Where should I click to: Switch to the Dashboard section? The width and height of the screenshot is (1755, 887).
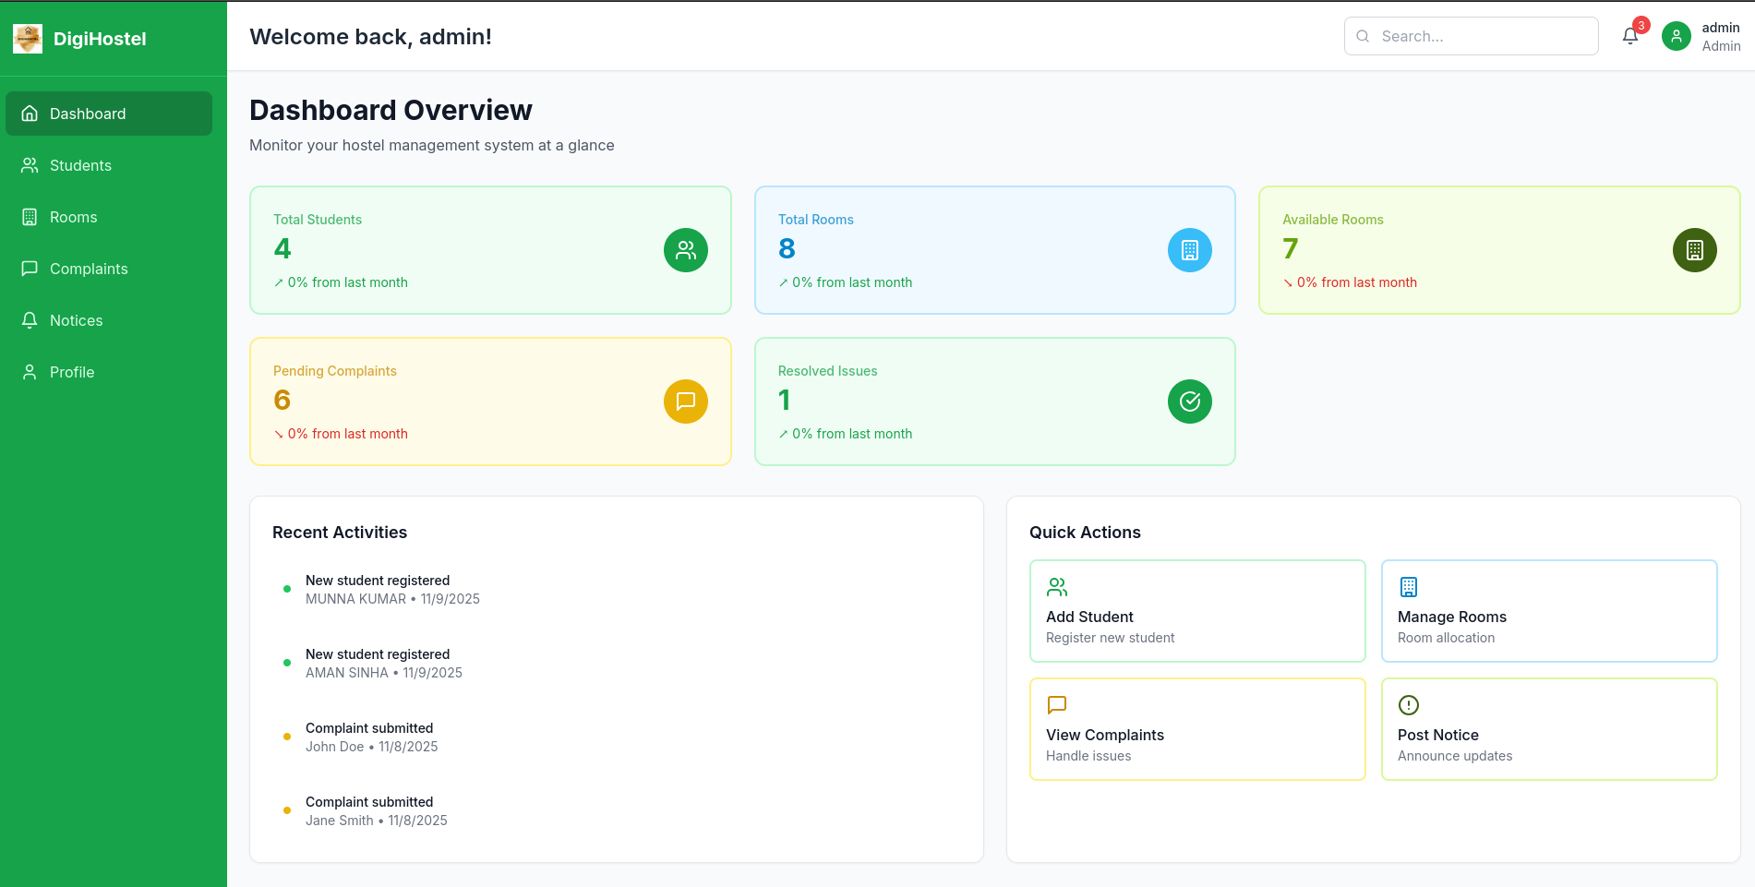point(88,114)
